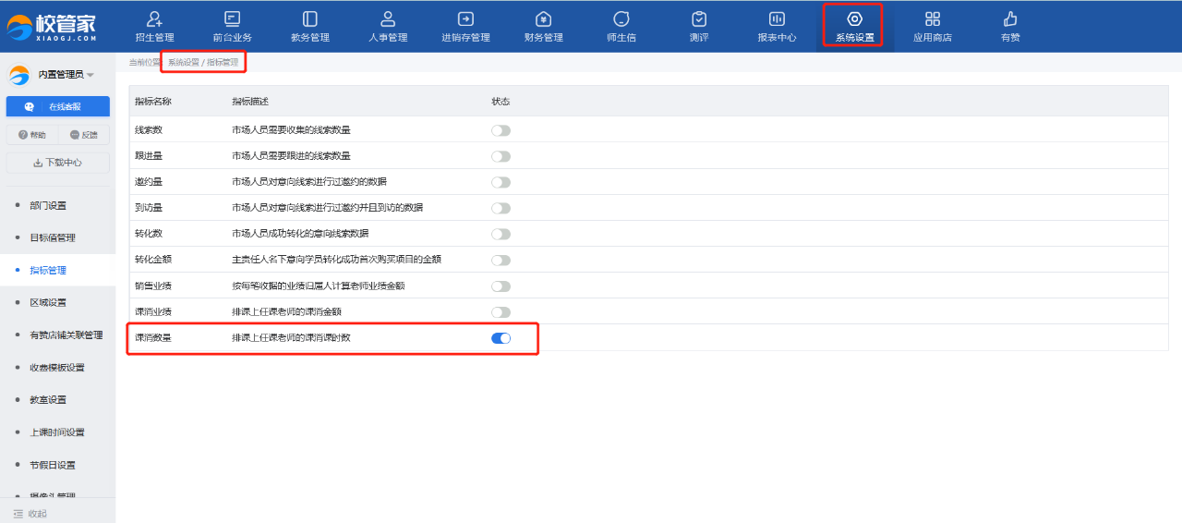Open the 下载中心 button

click(57, 163)
